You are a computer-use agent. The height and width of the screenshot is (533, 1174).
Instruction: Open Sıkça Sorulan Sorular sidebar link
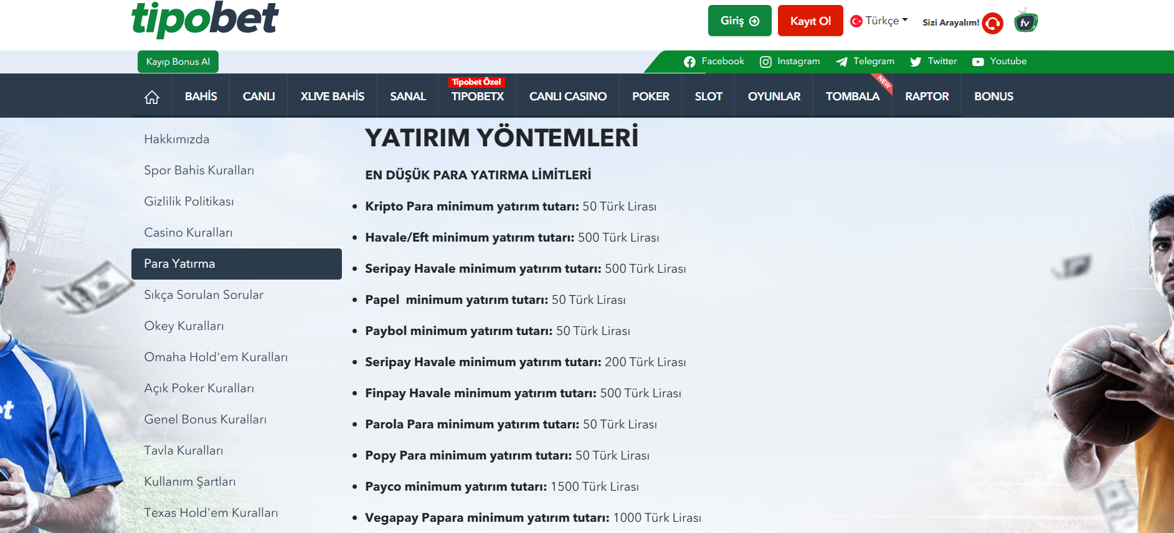point(204,295)
